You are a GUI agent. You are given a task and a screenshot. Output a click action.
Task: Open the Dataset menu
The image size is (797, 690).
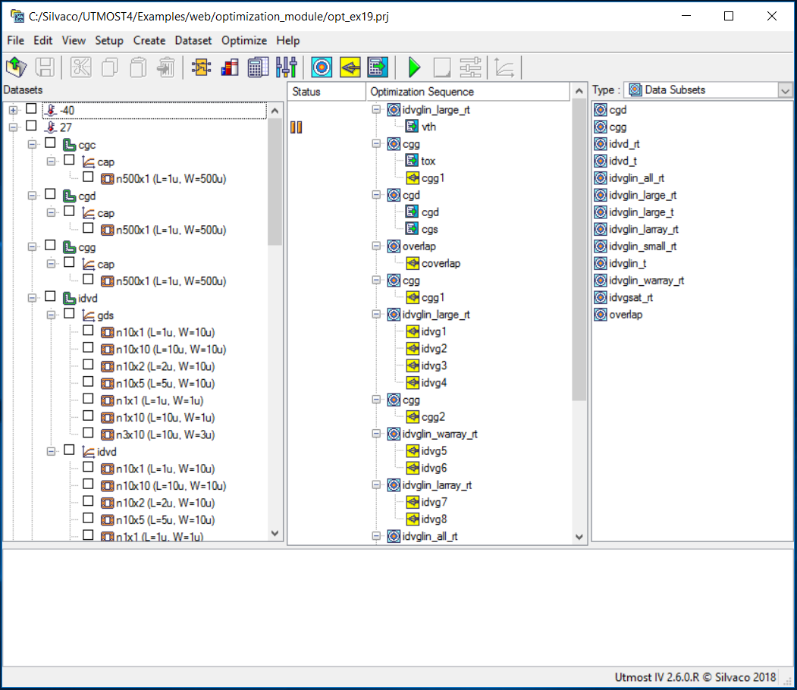point(193,40)
